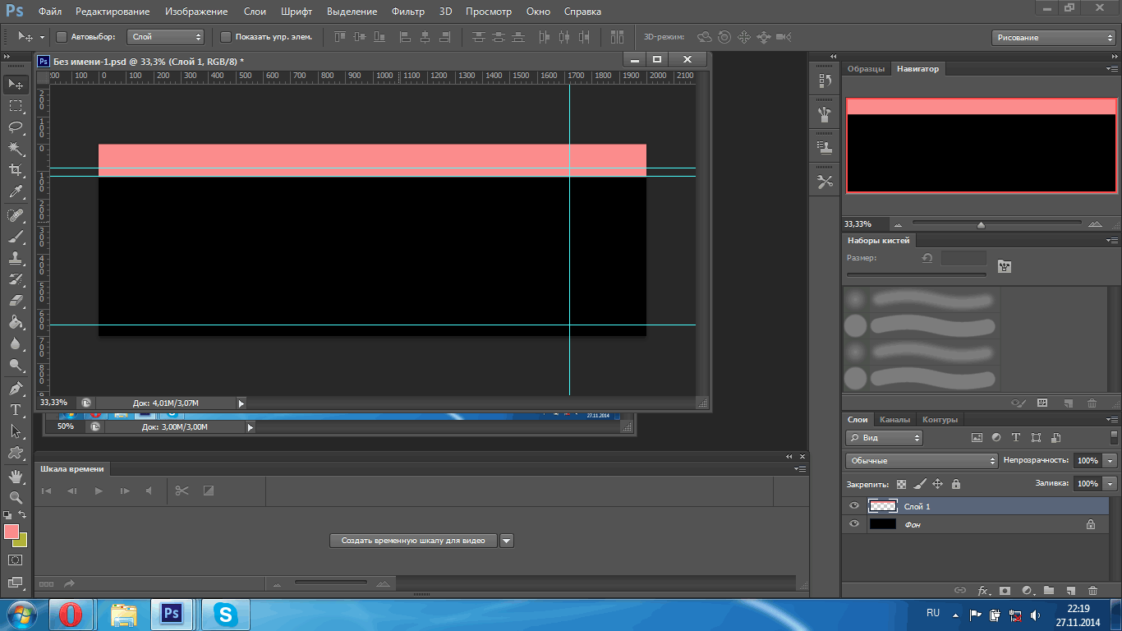This screenshot has width=1122, height=631.
Task: Hide the Слой 1 layer visibility
Action: [x=854, y=506]
